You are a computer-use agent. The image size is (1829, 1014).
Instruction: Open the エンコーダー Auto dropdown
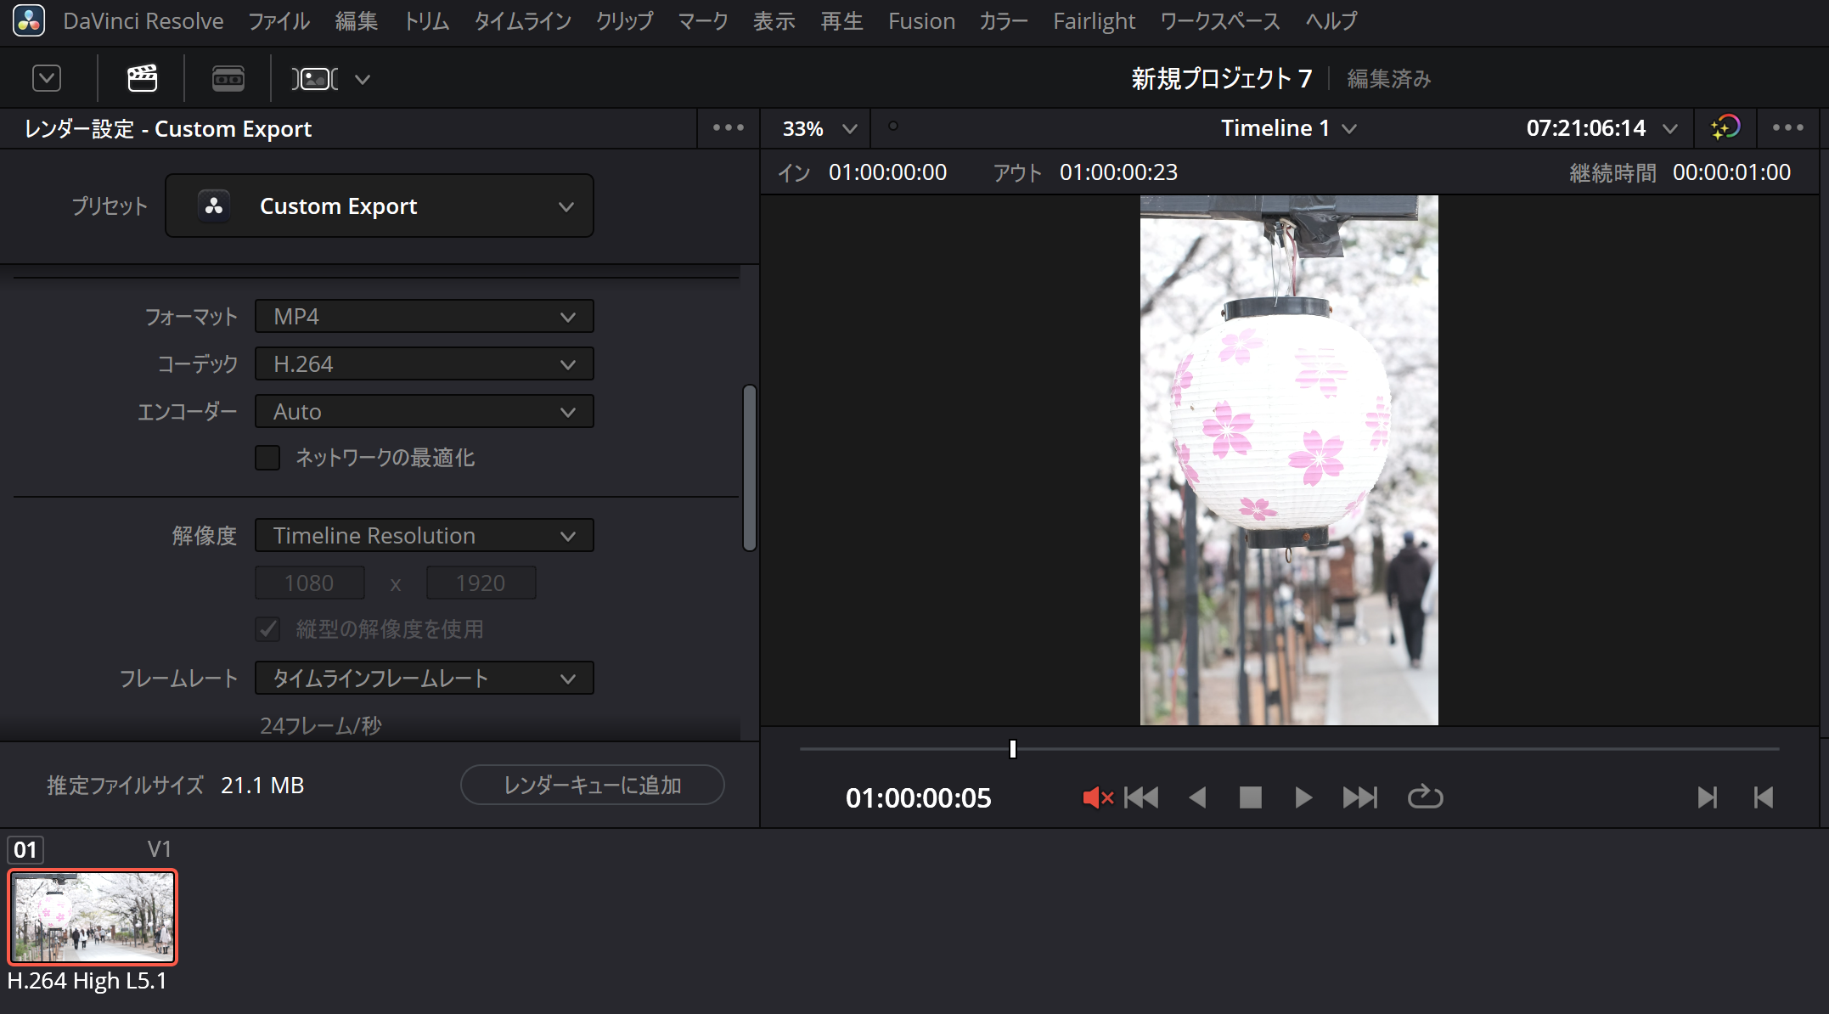pos(424,412)
